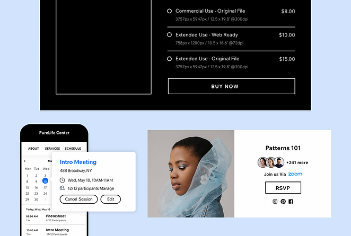Go to previous month with calendar back arrow
This screenshot has width=351, height=236.
[24, 161]
